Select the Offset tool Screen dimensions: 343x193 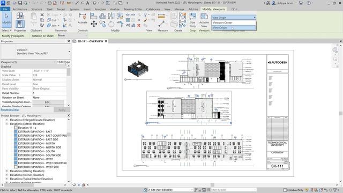102,16
